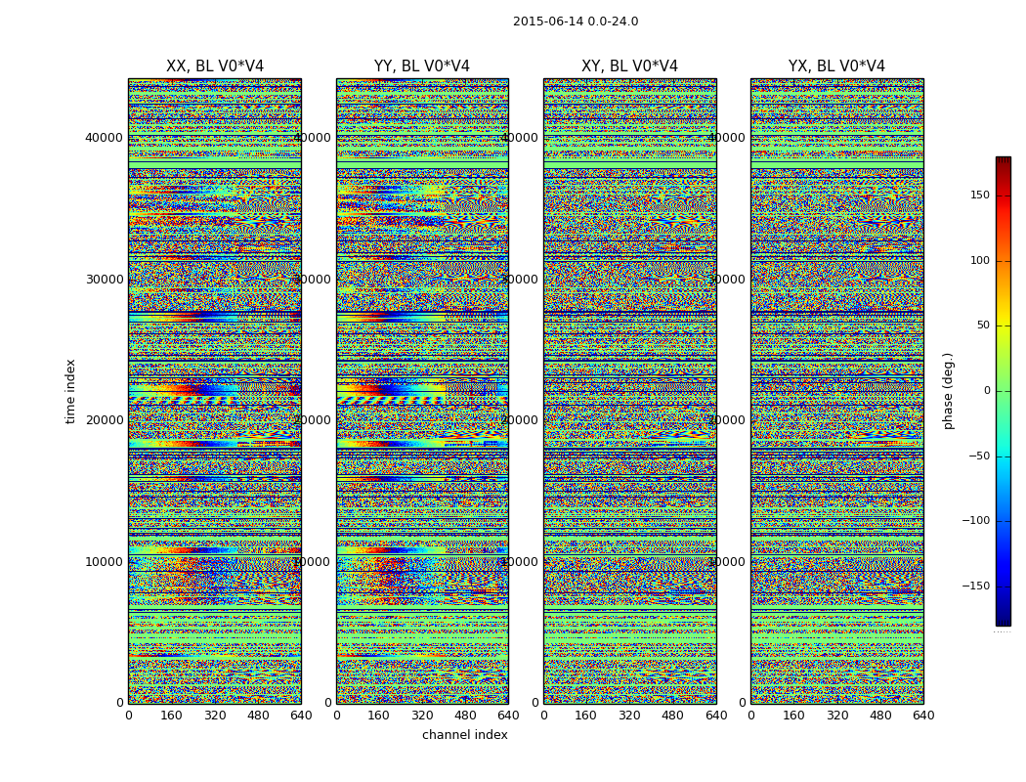Click the phase colorbar at 150 degrees
The width and height of the screenshot is (1026, 782).
click(1004, 195)
